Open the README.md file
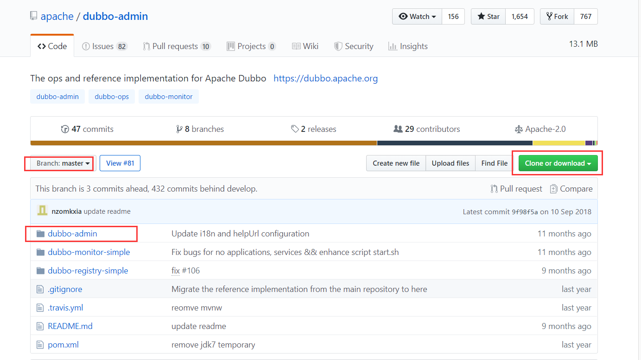The image size is (641, 360). (70, 326)
